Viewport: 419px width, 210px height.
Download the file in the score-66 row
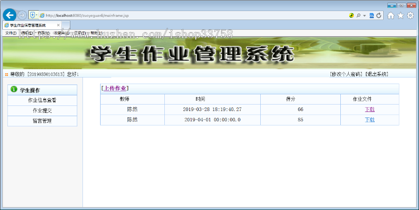pos(370,109)
